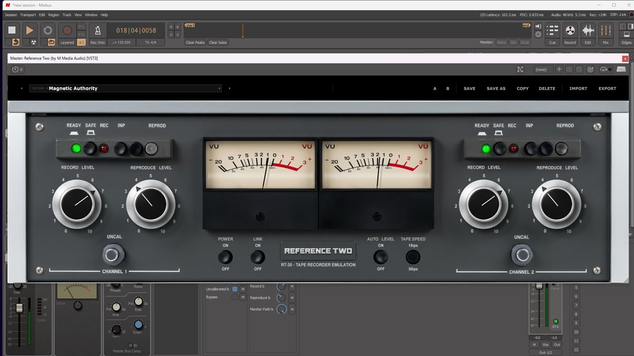Go to the previous plugin preset arrow
Screen dimensions: 634x356
[21, 88]
